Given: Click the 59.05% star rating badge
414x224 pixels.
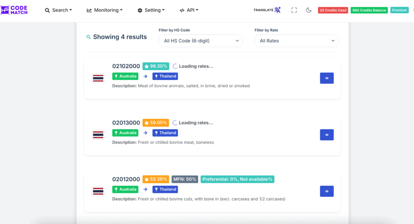Looking at the screenshot, I should [156, 122].
